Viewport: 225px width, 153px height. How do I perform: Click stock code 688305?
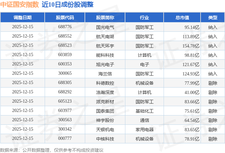click(x=65, y=83)
